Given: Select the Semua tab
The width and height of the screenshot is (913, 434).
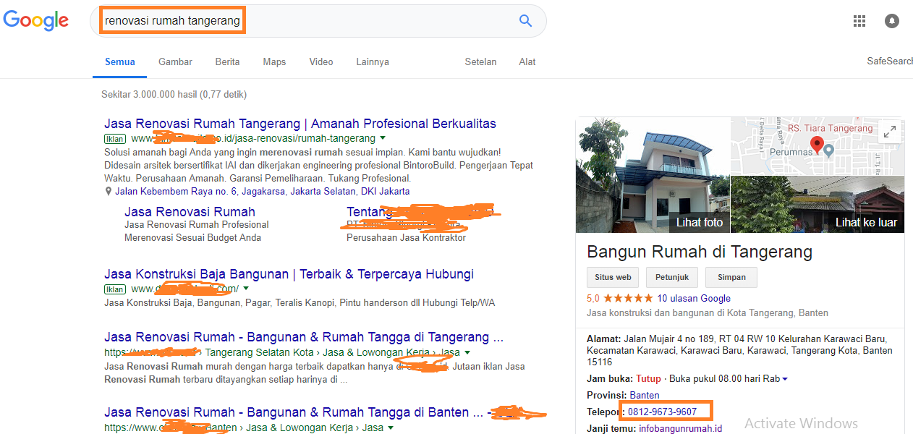Looking at the screenshot, I should coord(120,62).
